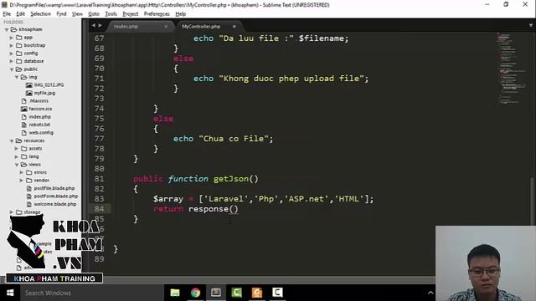Screen dimensions: 536x301
Task: Open the Tools menu
Action: pyautogui.click(x=111, y=14)
